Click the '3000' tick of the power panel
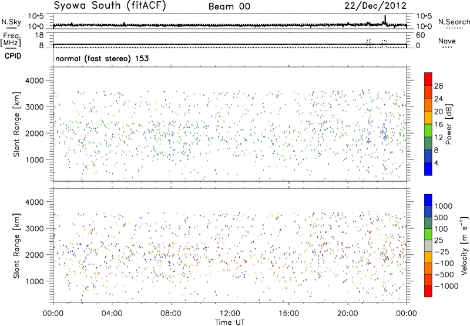The width and height of the screenshot is (470, 326). click(x=35, y=107)
